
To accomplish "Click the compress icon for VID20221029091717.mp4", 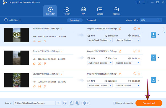I will click(x=139, y=51).
